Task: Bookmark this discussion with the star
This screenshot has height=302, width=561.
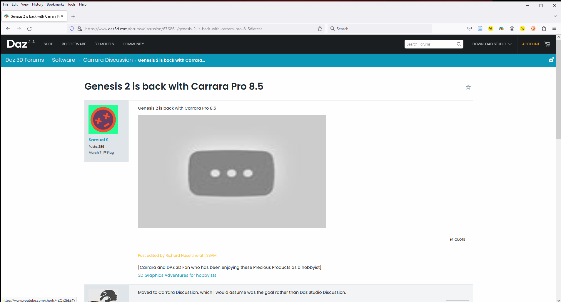Action: point(468,87)
